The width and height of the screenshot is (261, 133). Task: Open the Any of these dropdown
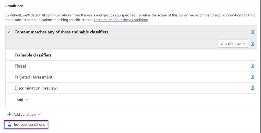tap(233, 44)
